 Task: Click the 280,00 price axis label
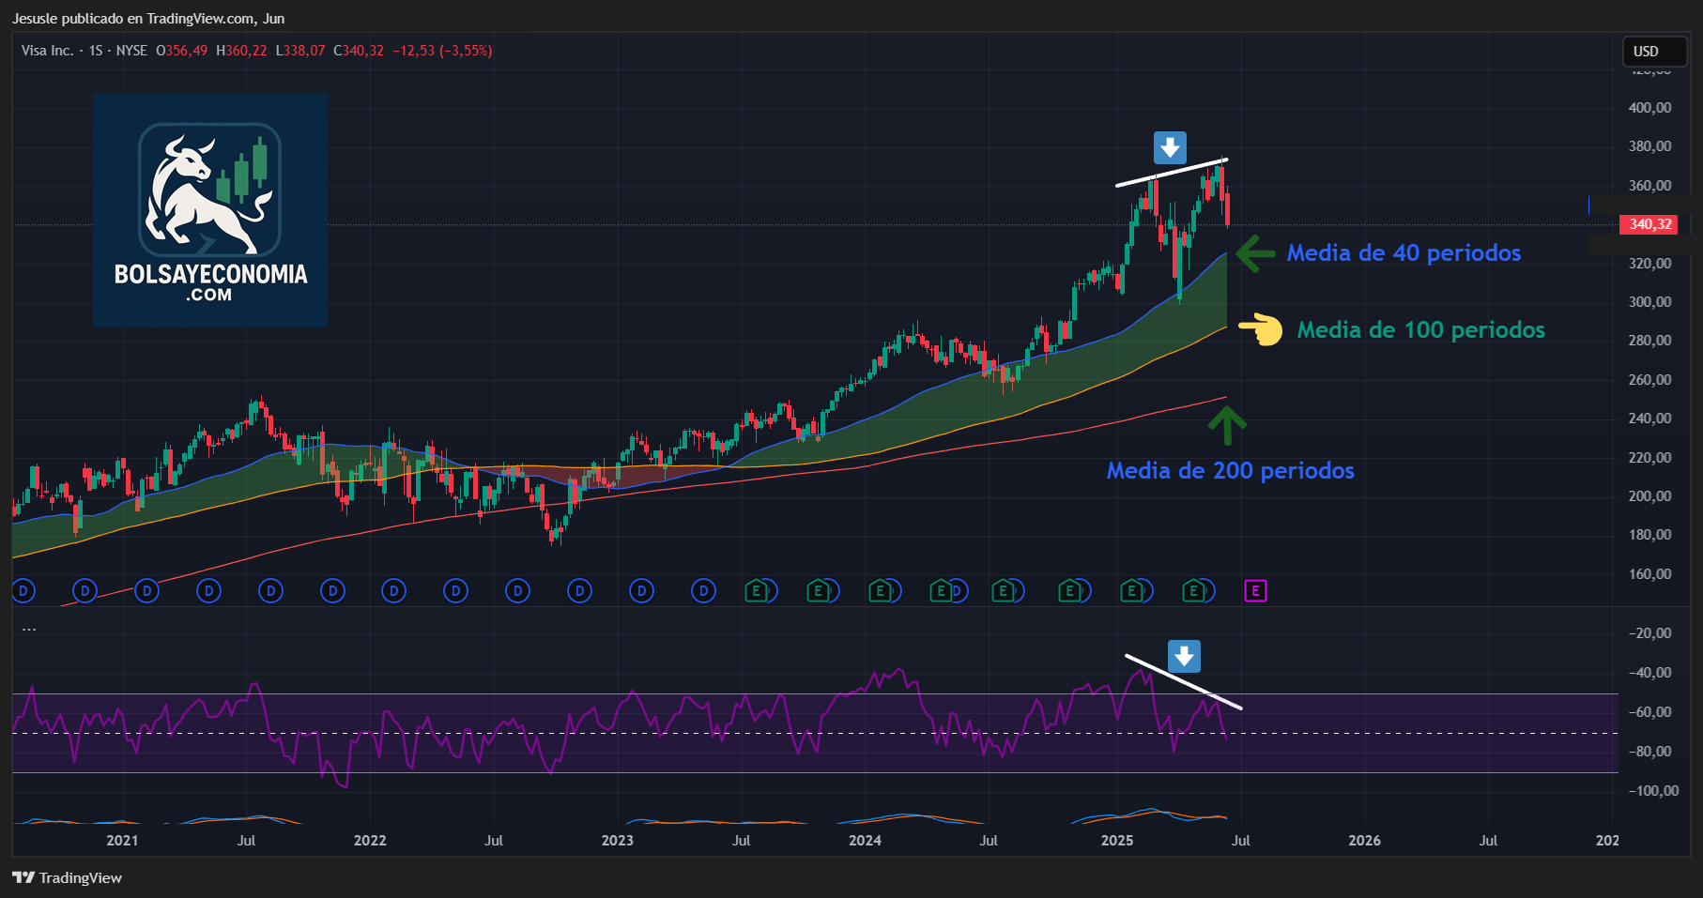point(1649,341)
